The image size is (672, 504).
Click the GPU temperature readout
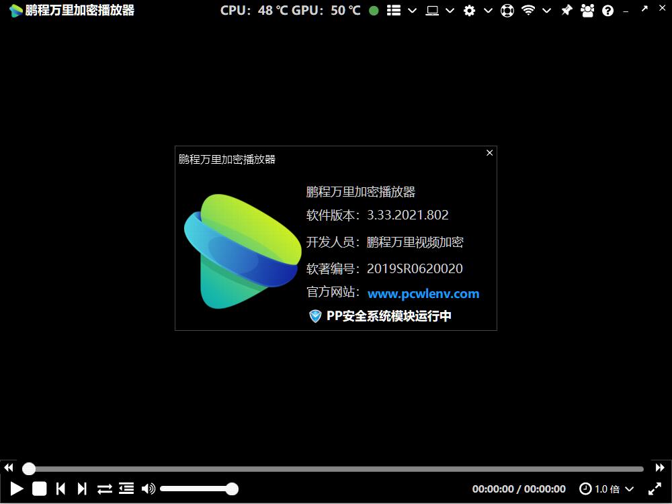[326, 11]
